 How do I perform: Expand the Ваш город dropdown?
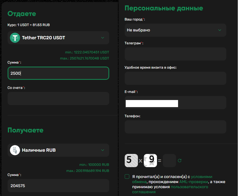click(x=176, y=30)
